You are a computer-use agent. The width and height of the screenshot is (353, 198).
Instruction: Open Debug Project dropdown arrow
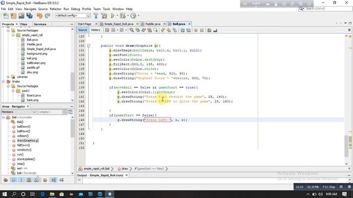[x=127, y=16]
